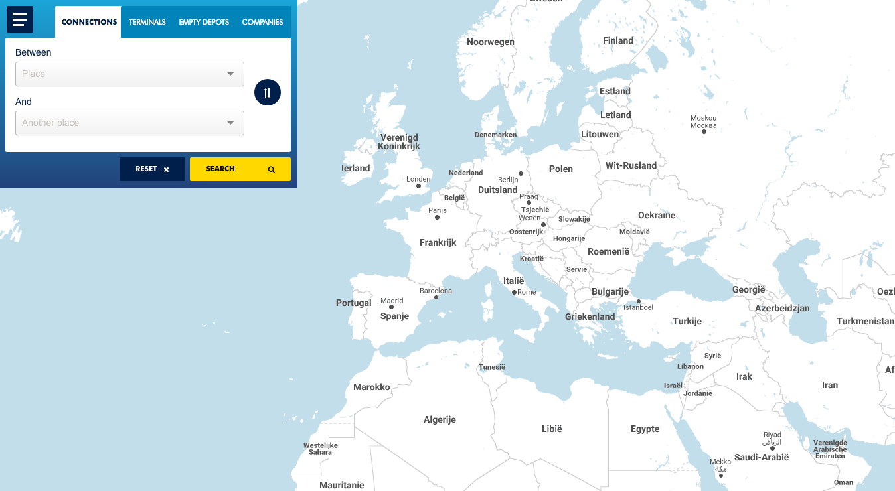This screenshot has height=491, width=895.
Task: Select the Connections tab
Action: click(x=89, y=22)
